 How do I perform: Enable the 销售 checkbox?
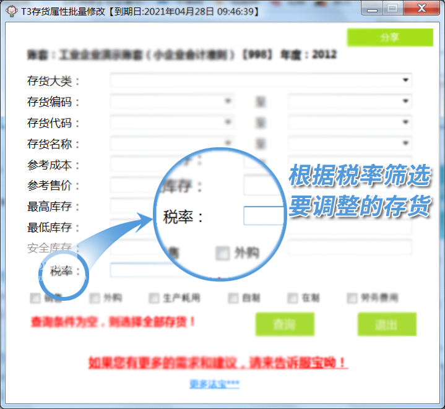click(x=35, y=299)
